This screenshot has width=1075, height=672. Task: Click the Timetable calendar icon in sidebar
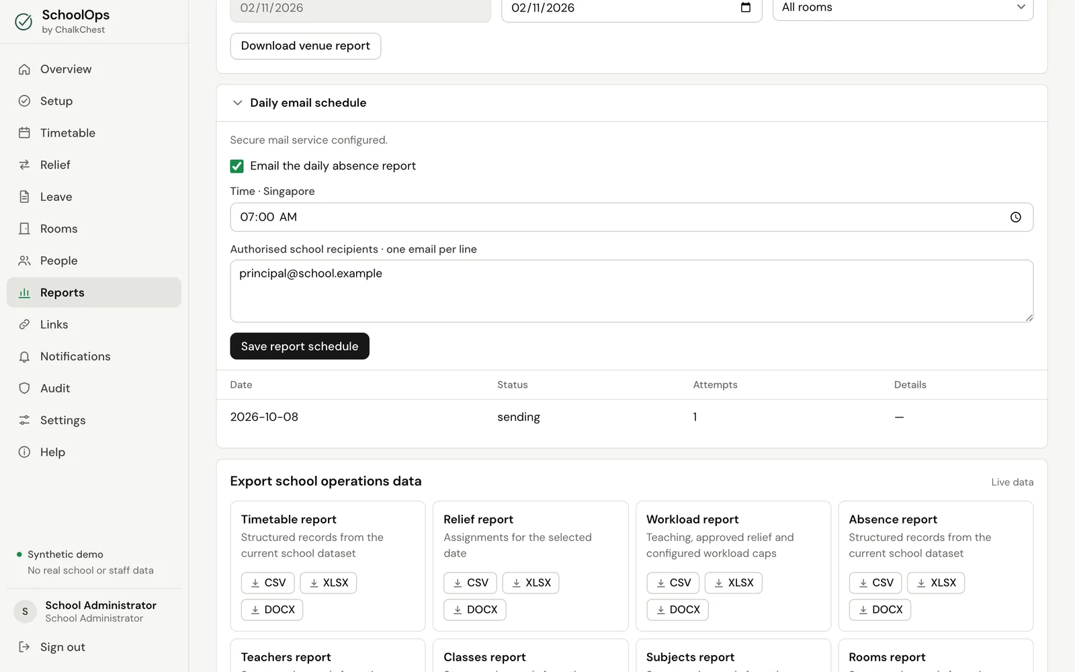(24, 133)
